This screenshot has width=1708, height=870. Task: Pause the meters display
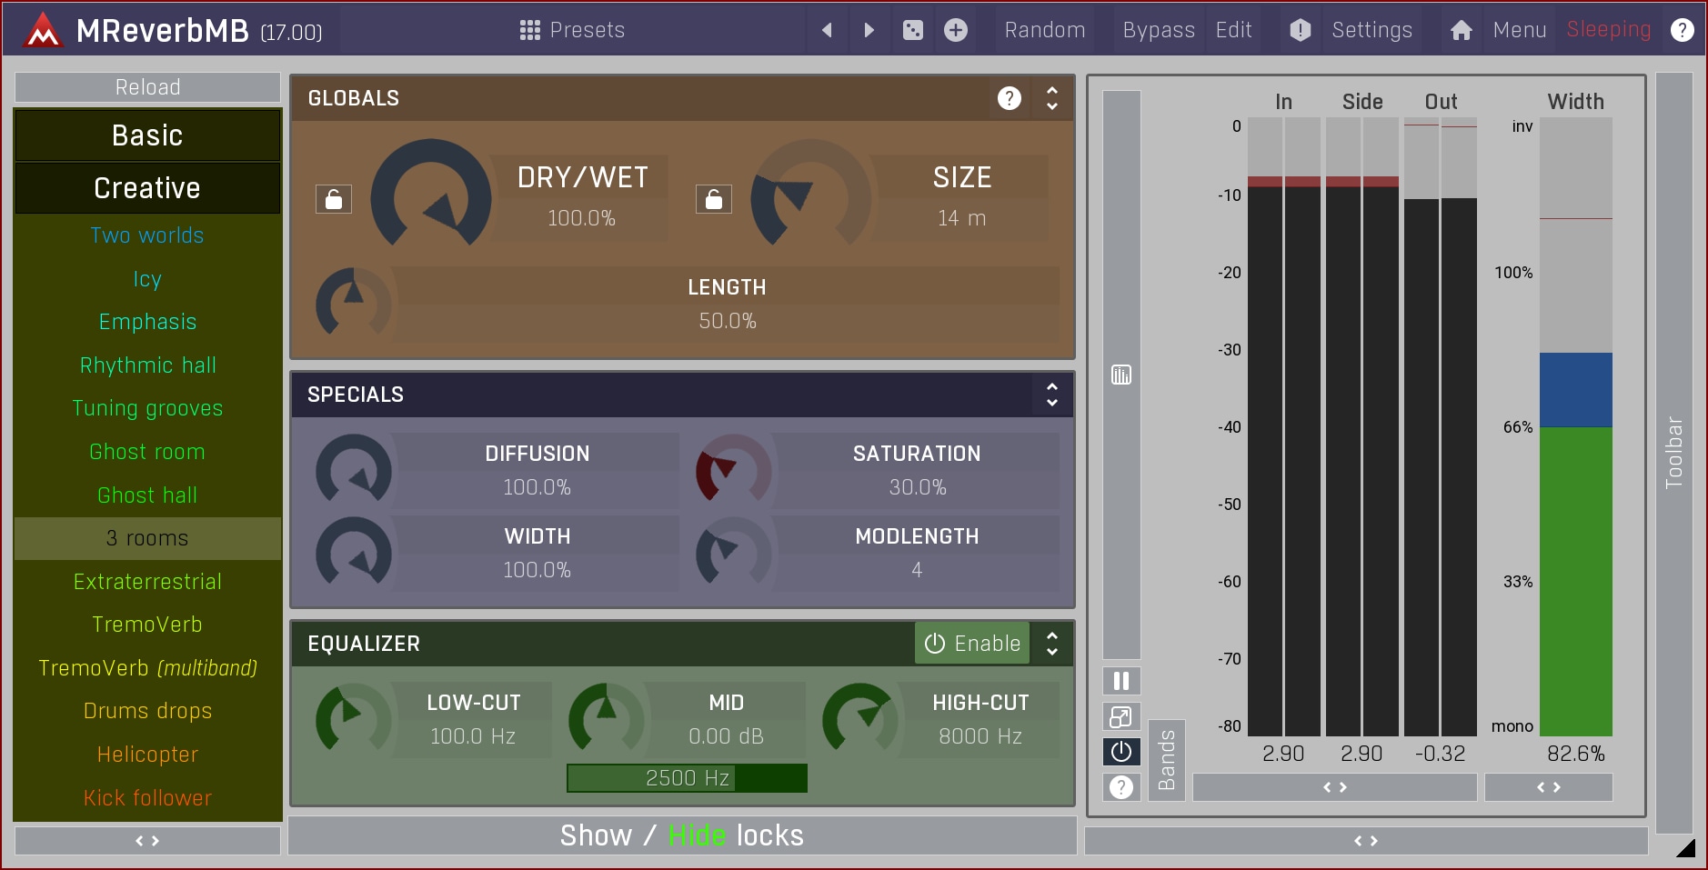click(x=1121, y=681)
